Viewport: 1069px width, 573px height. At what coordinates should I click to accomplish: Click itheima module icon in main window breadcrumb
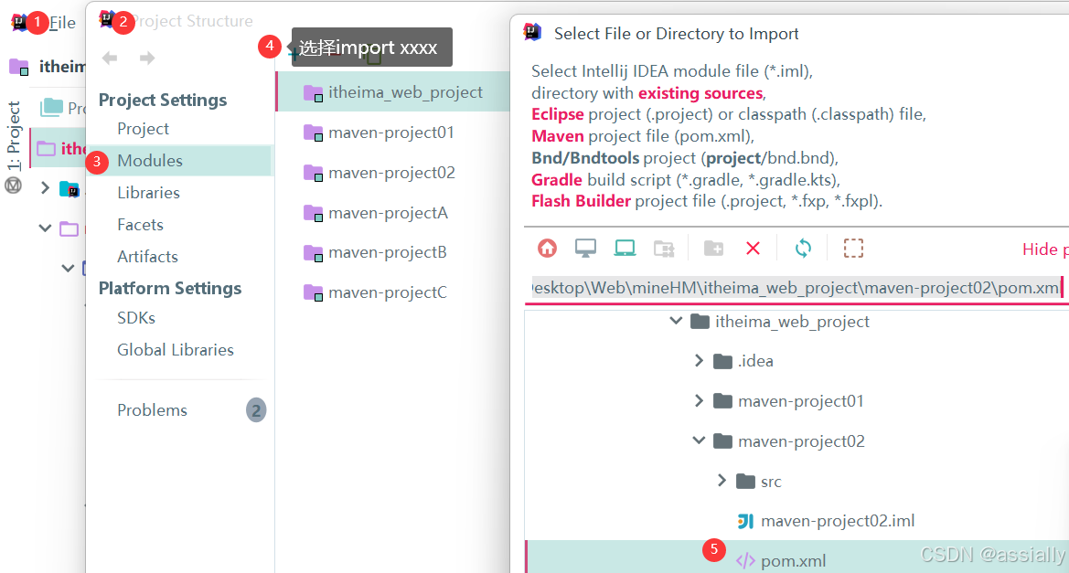click(x=18, y=67)
